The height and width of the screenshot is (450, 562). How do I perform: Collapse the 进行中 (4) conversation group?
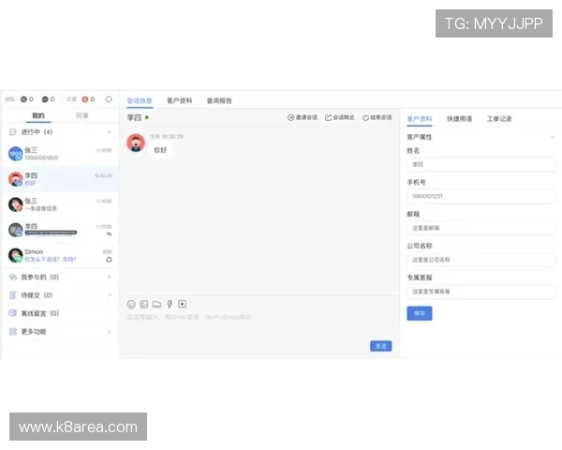[109, 132]
